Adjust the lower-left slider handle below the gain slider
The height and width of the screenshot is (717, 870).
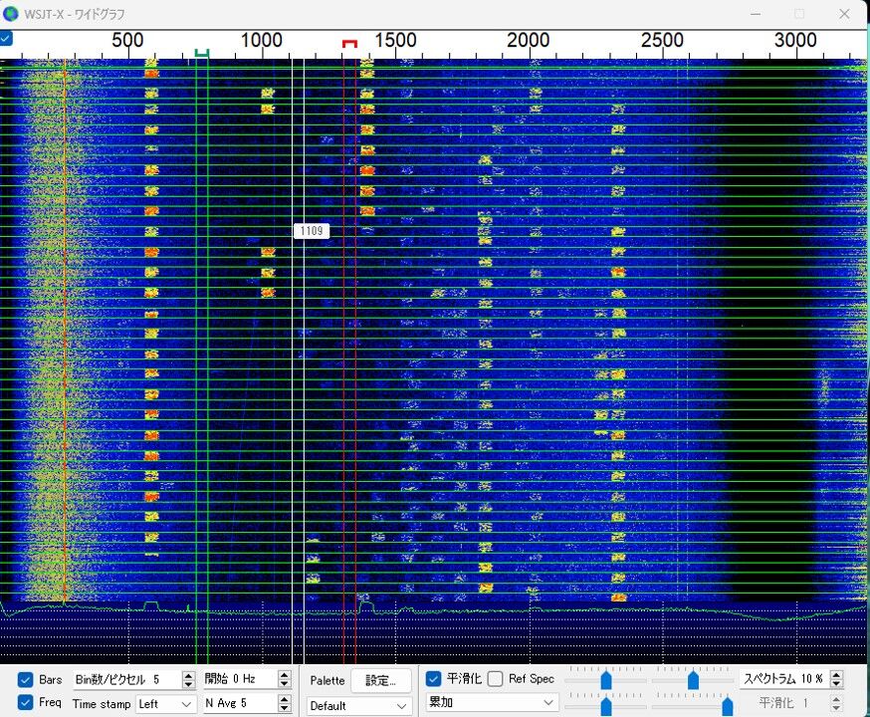pyautogui.click(x=606, y=706)
